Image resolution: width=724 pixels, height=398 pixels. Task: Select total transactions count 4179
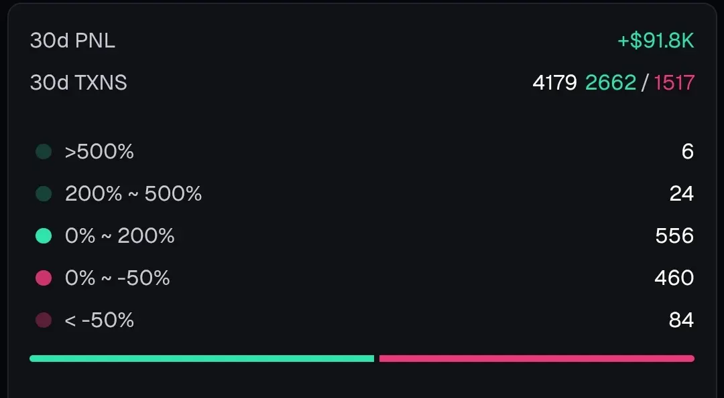(554, 83)
